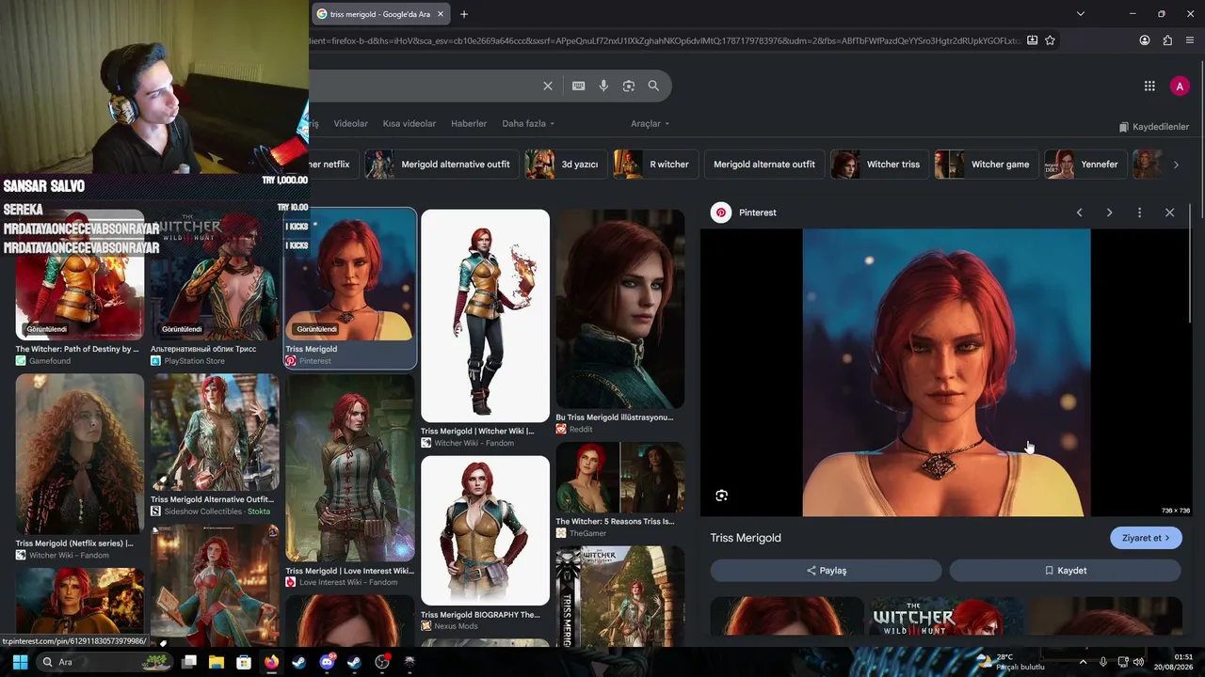The image size is (1205, 677).
Task: Open the Love Interest Wiki thumbnail
Action: [350, 468]
